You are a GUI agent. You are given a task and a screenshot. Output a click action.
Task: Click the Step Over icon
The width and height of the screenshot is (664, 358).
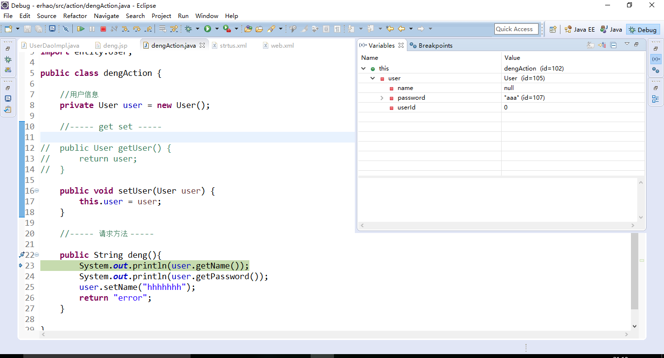pyautogui.click(x=137, y=29)
